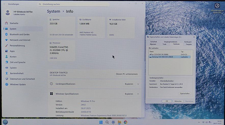Click the search magnifier in Settings

(40, 4)
